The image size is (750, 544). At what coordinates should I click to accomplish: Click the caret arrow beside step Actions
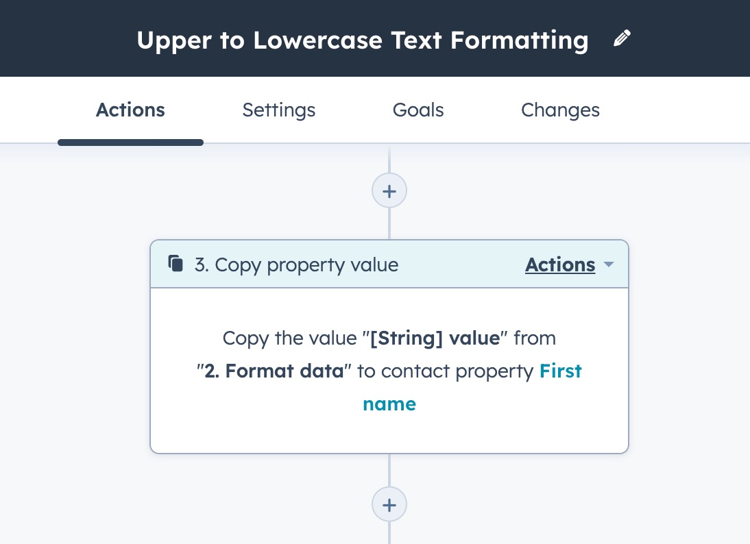pos(607,265)
